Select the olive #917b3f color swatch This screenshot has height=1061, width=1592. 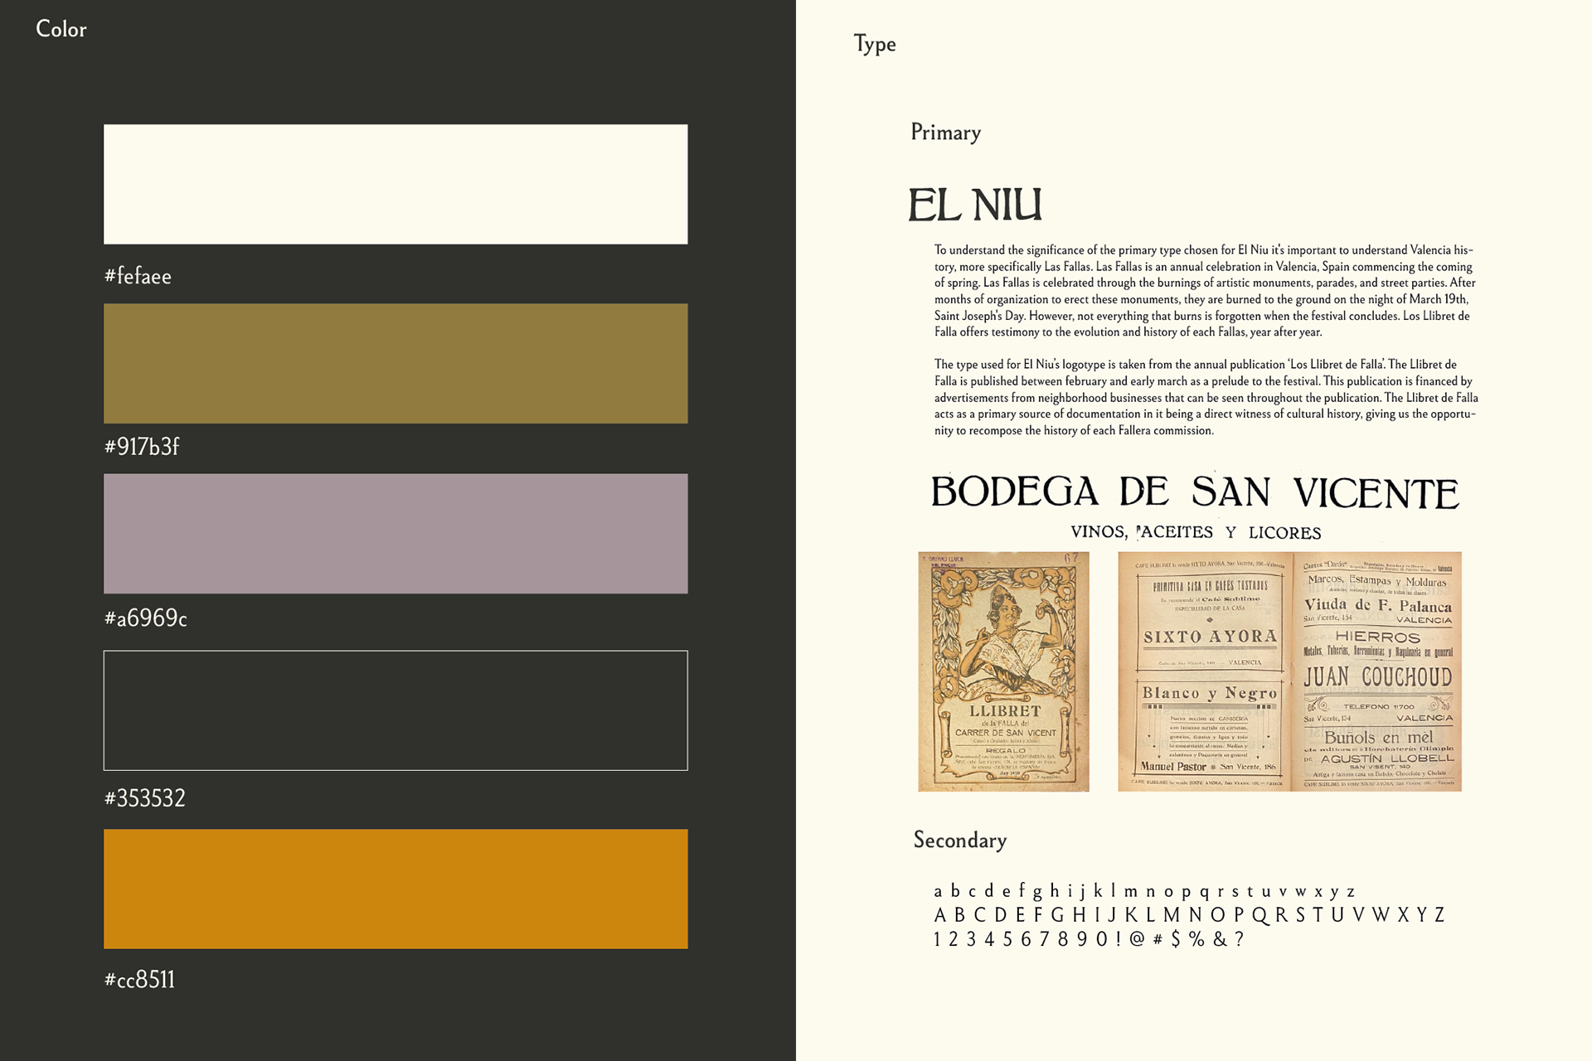(x=396, y=363)
